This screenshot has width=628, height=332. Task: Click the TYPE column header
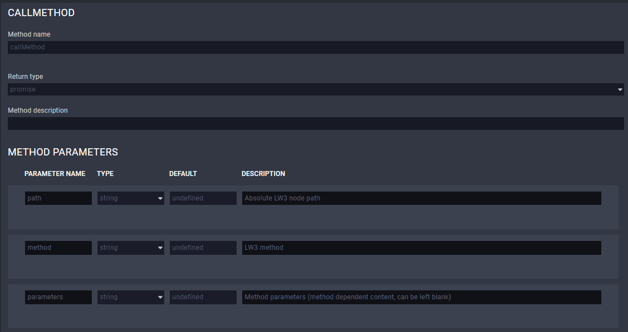105,174
